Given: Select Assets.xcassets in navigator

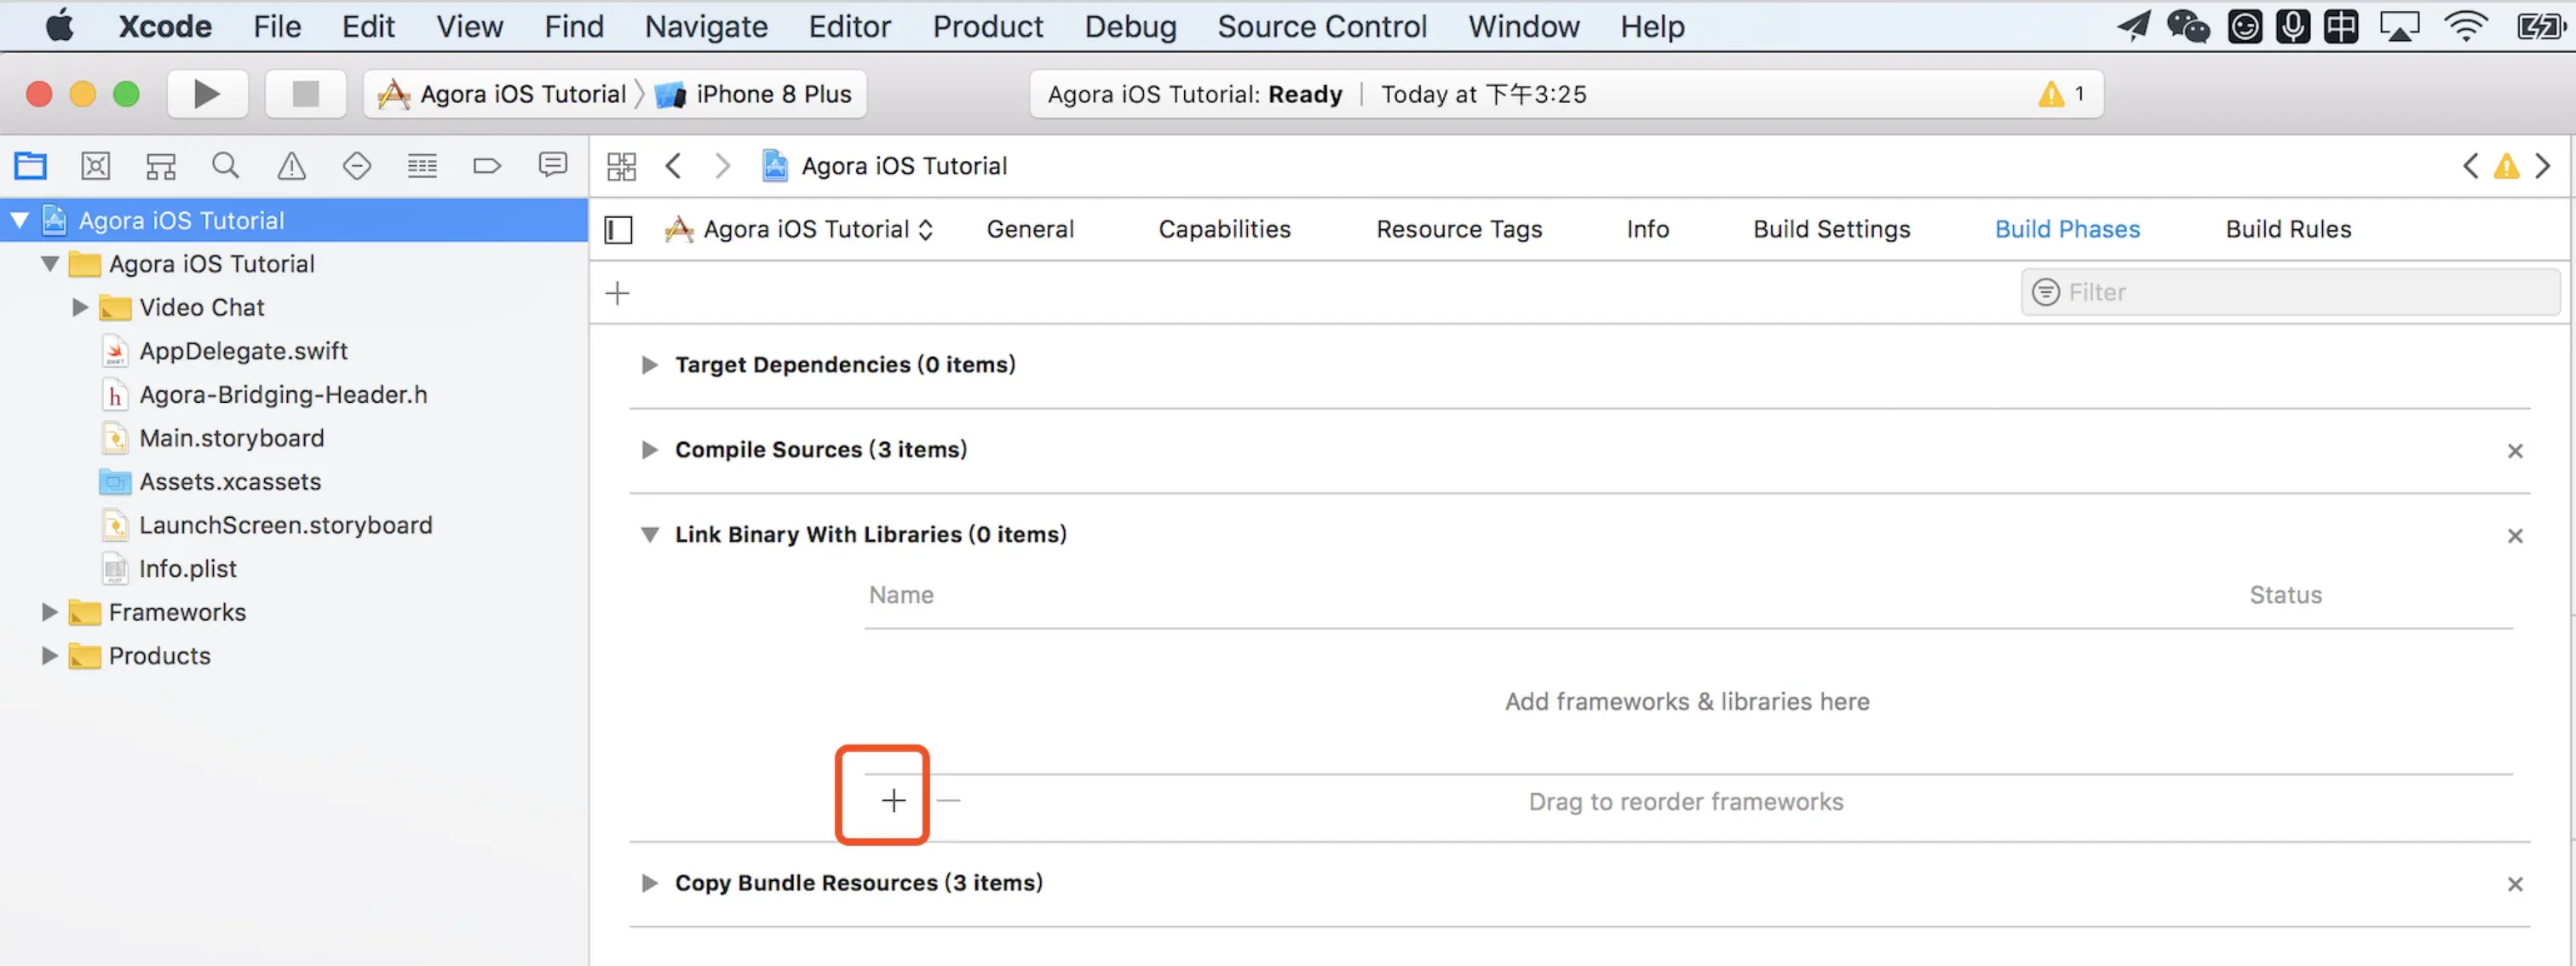Looking at the screenshot, I should (x=230, y=482).
